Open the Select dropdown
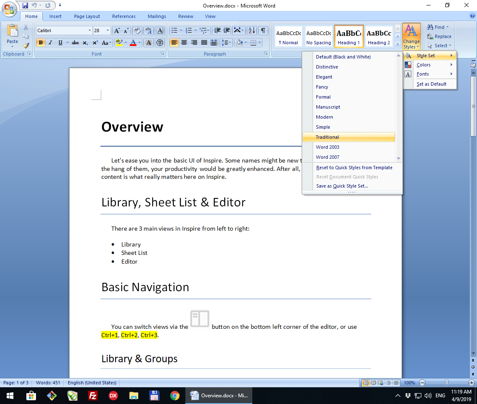477x404 pixels. (439, 46)
